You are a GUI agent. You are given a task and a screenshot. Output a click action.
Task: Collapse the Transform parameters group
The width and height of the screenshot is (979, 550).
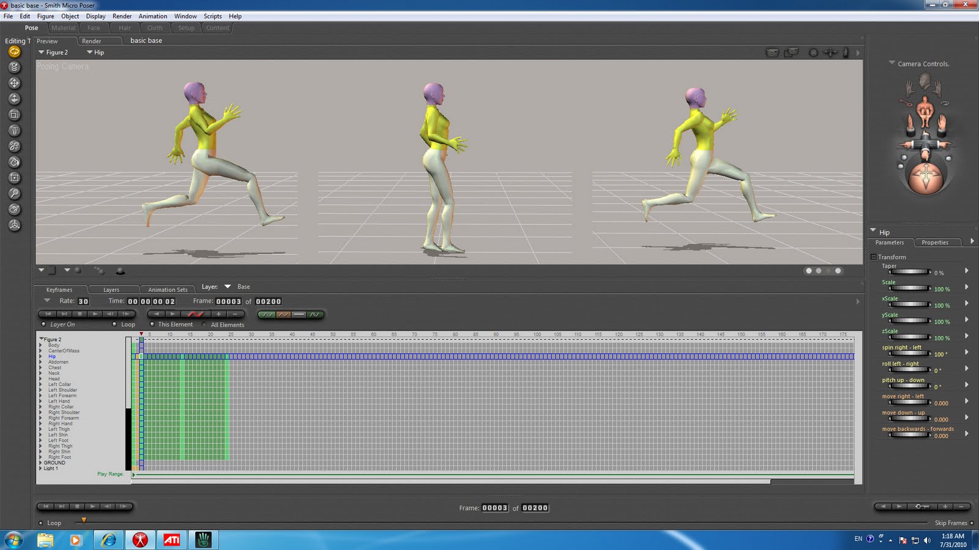874,257
